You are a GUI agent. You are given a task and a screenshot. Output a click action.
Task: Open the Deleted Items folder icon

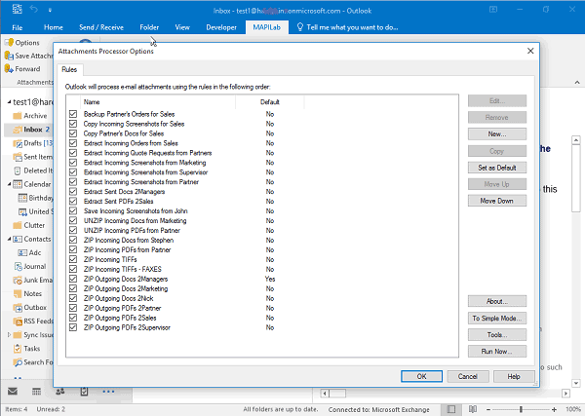coord(18,170)
